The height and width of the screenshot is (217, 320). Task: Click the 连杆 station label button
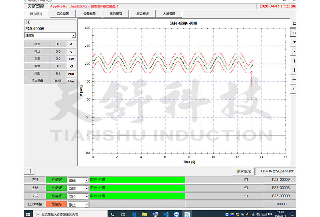[35, 180]
